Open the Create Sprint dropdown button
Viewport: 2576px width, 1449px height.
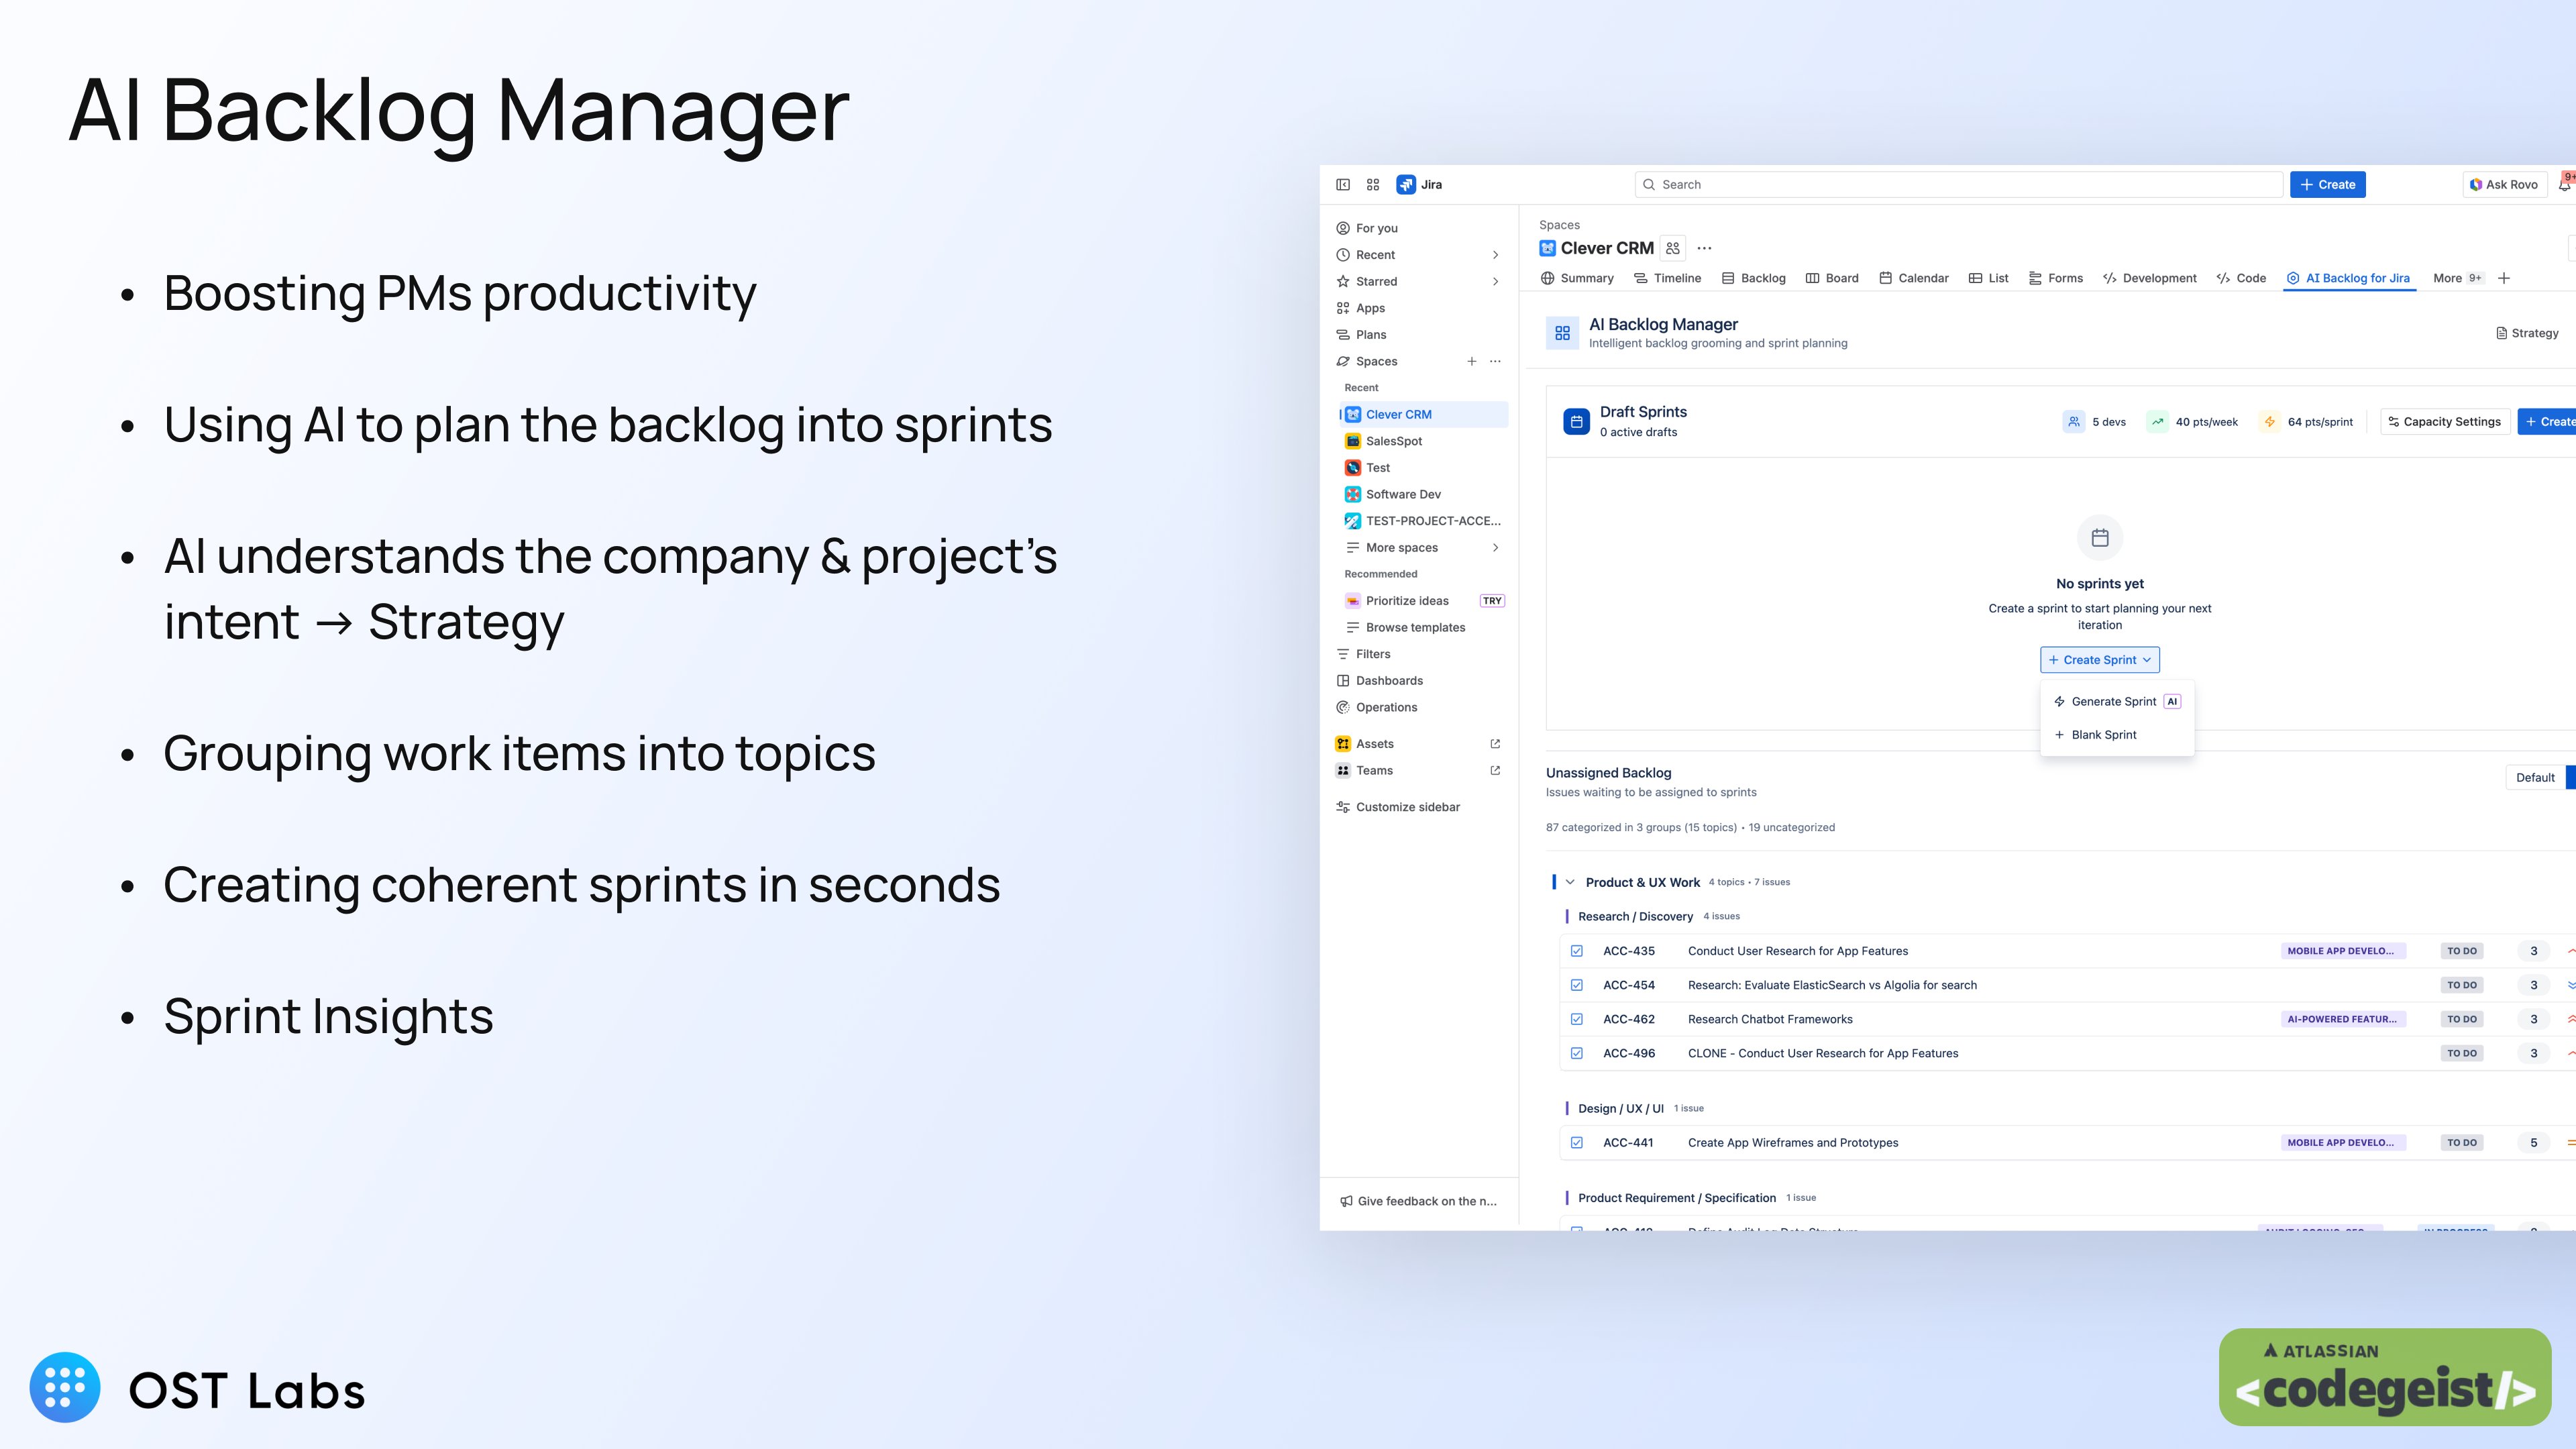[x=2100, y=660]
